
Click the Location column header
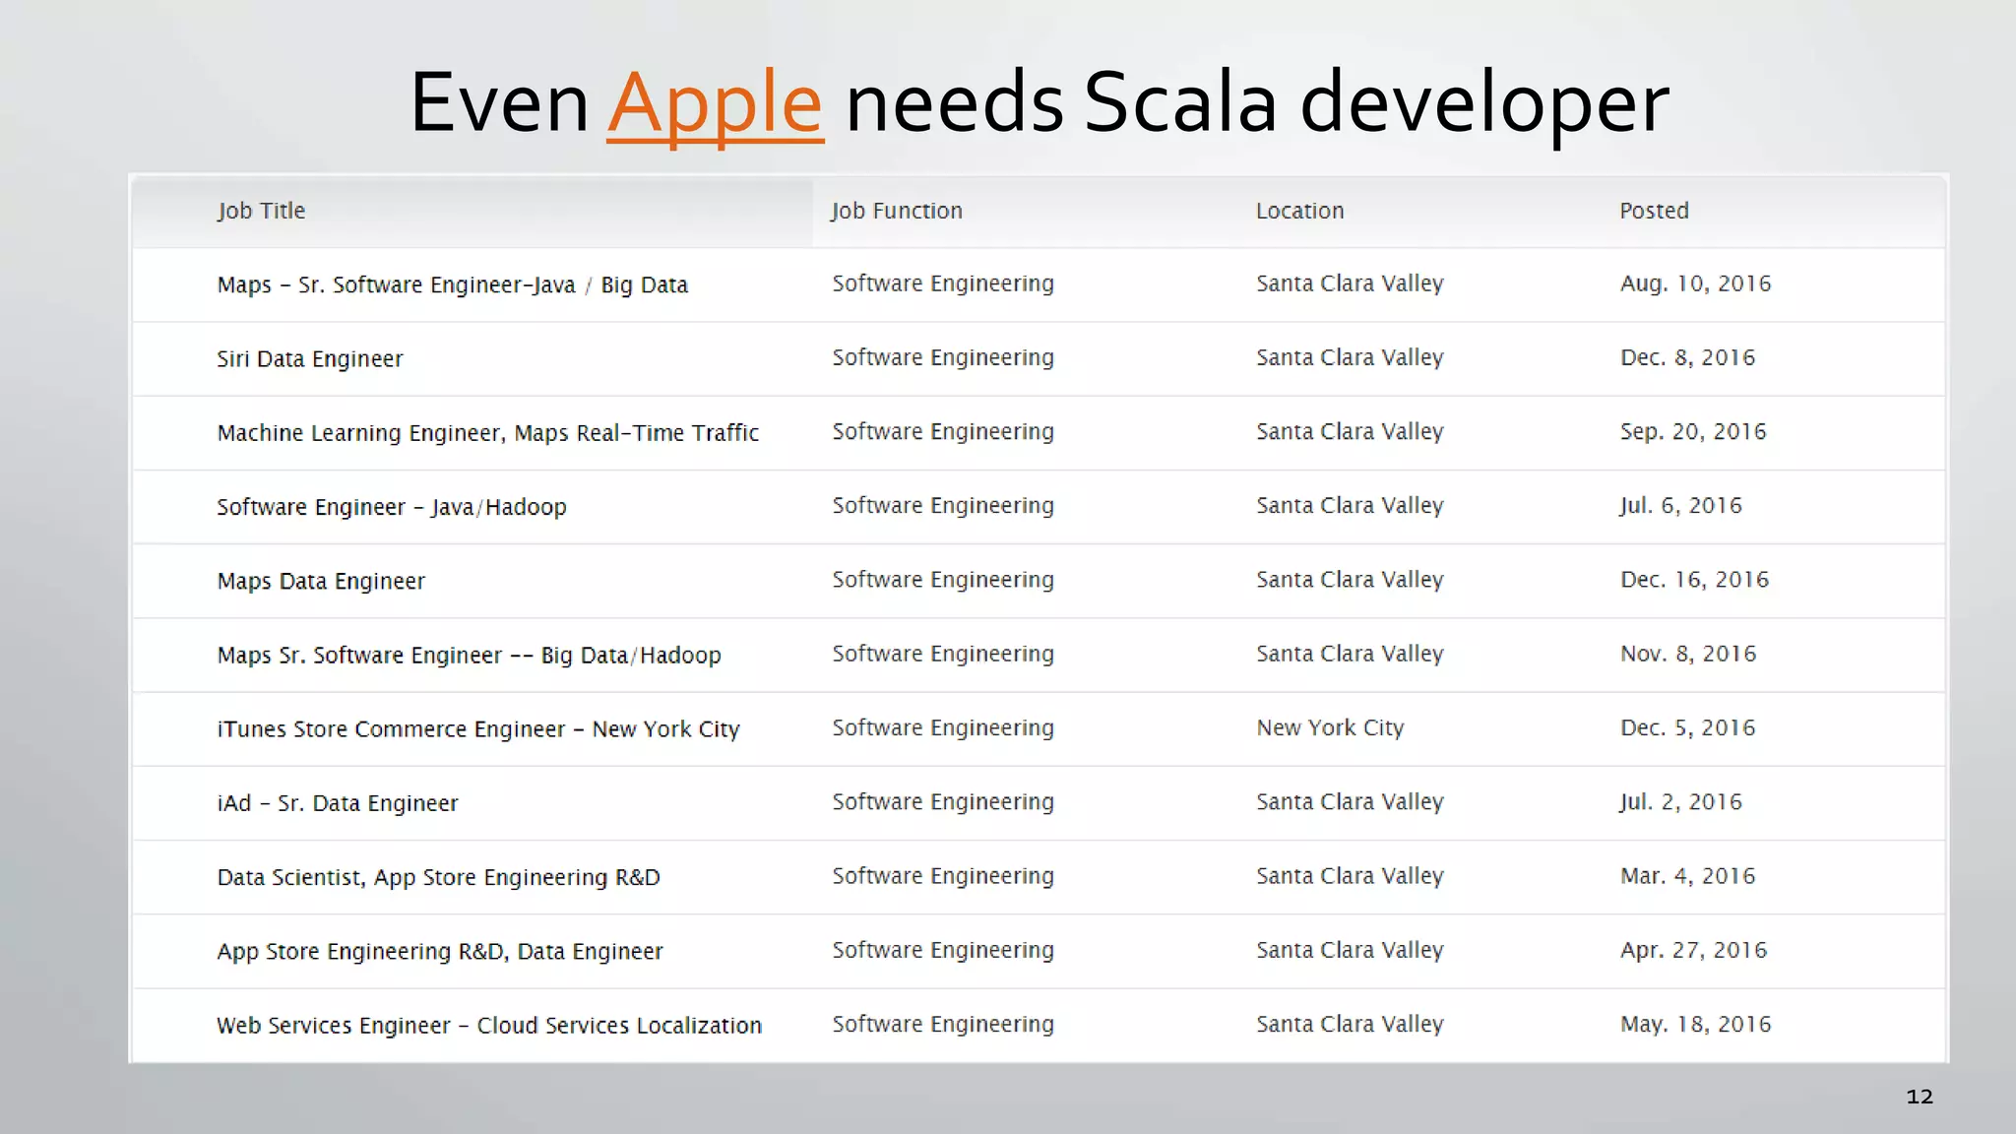(x=1299, y=211)
